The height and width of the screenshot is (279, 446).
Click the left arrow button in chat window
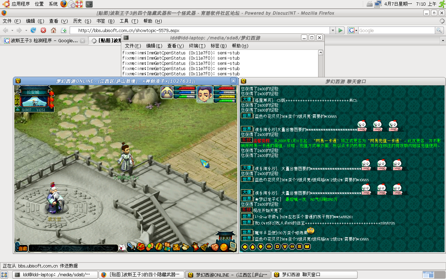pyautogui.click(x=245, y=247)
